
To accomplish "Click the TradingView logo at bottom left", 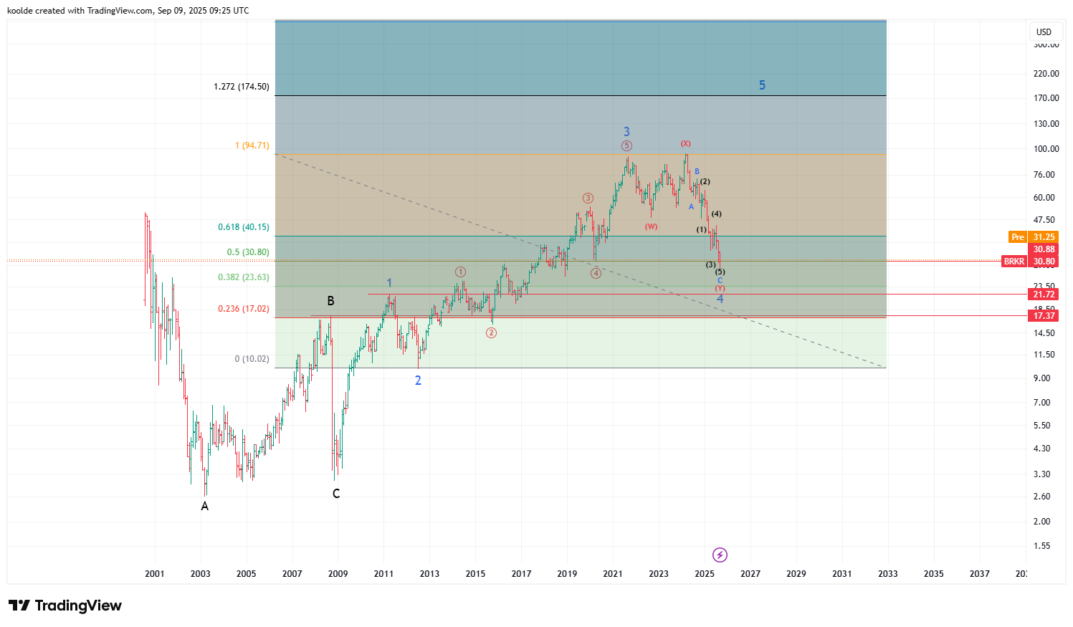I will (65, 606).
